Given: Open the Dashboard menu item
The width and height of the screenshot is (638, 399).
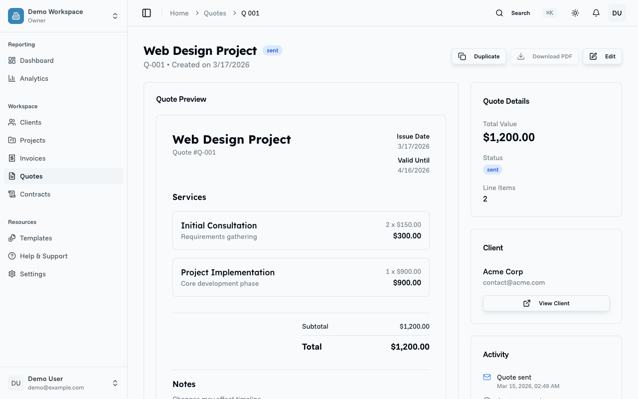Looking at the screenshot, I should point(63,60).
